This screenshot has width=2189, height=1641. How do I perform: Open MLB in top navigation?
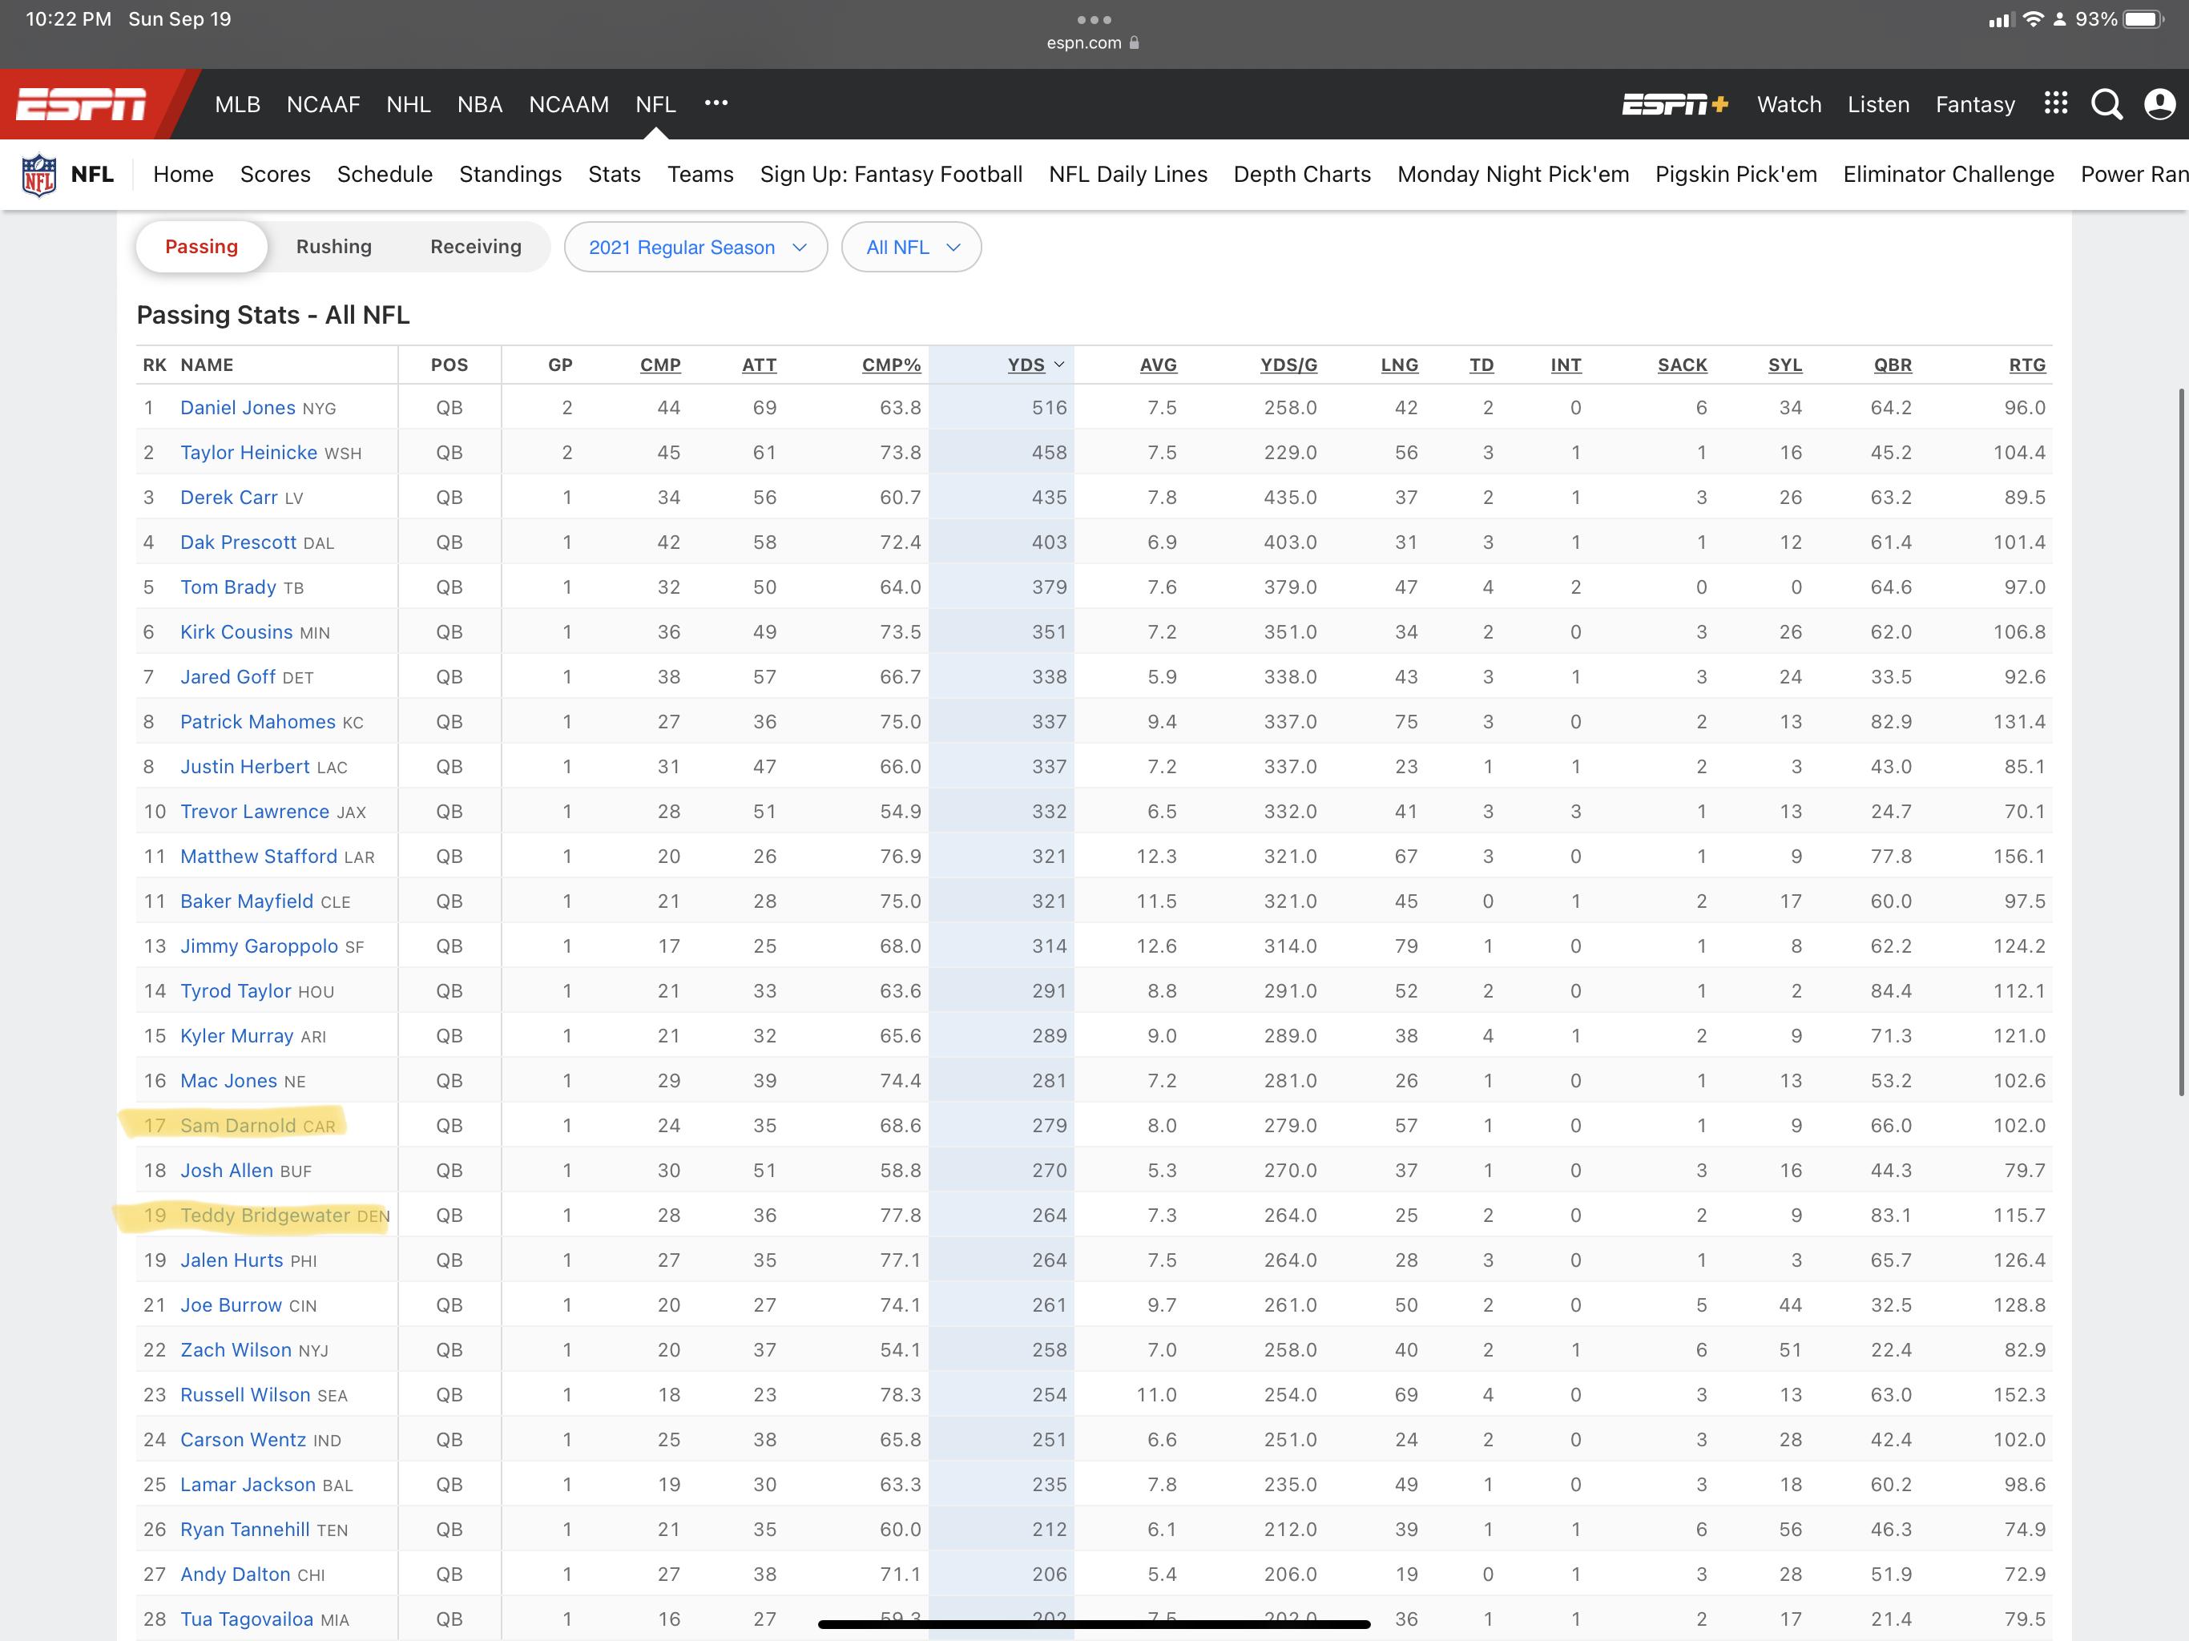pos(237,104)
